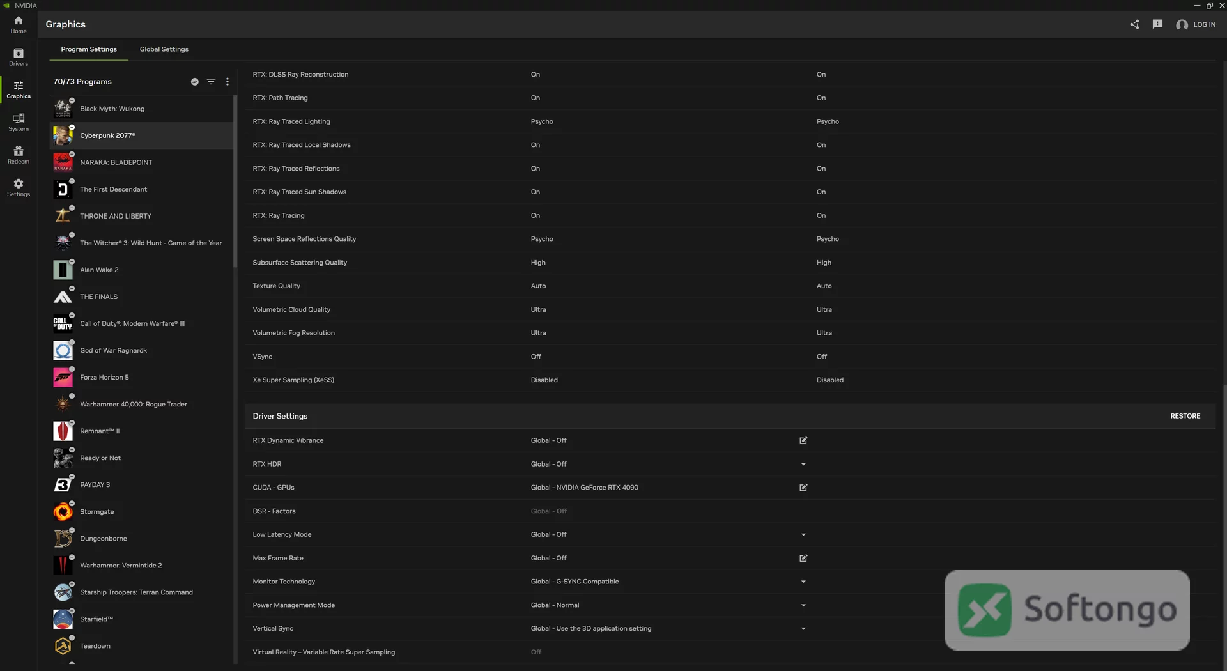Select the Starfield program entry
Screen dimensions: 1227x671
coord(141,619)
